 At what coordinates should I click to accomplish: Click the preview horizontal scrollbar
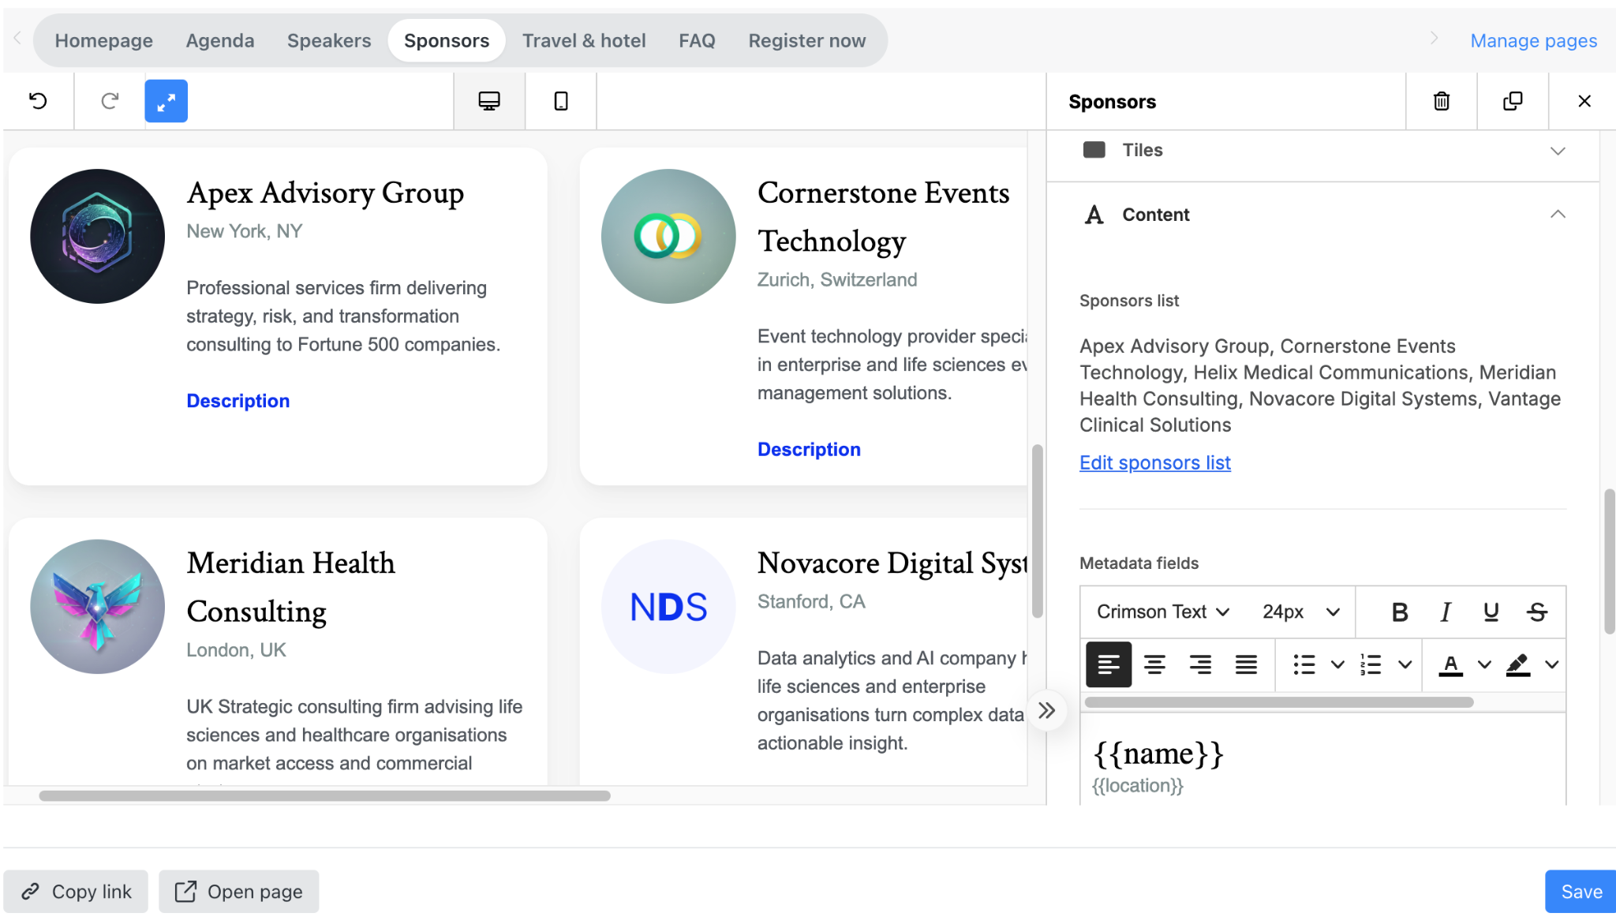coord(324,795)
